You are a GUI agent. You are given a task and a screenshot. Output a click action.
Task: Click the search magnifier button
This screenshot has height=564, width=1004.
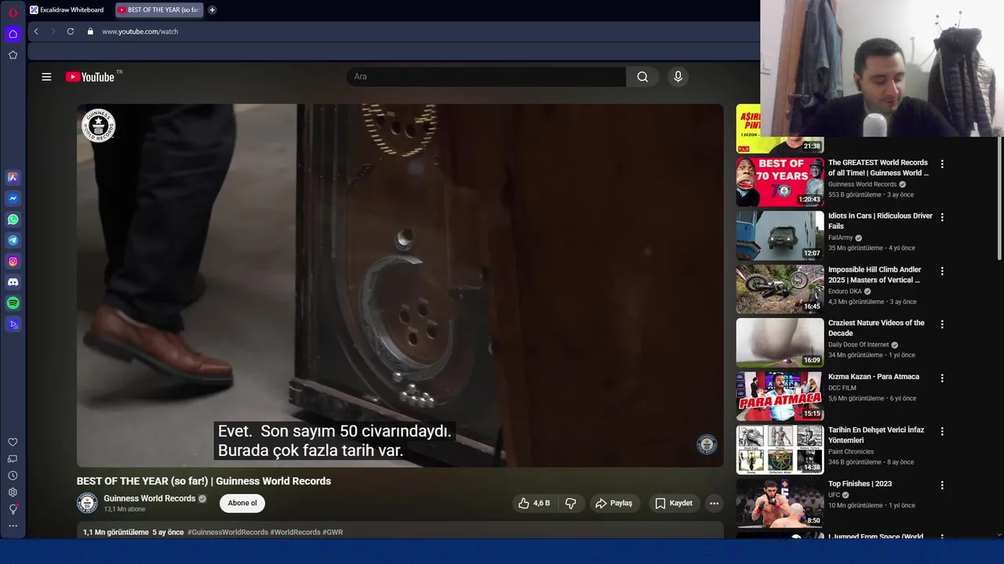coord(642,77)
